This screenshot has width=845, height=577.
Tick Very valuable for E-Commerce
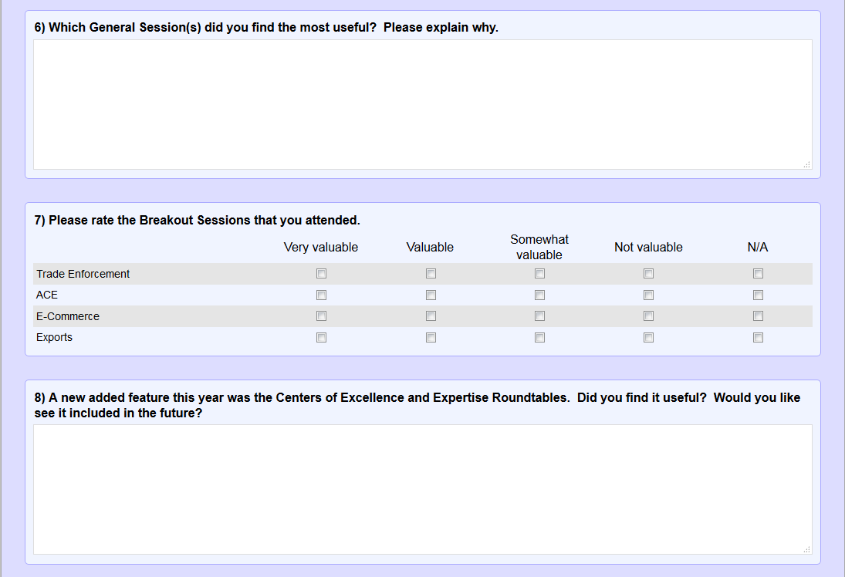(x=321, y=316)
